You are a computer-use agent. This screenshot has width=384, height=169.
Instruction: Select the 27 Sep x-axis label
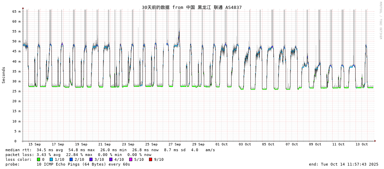point(175,144)
